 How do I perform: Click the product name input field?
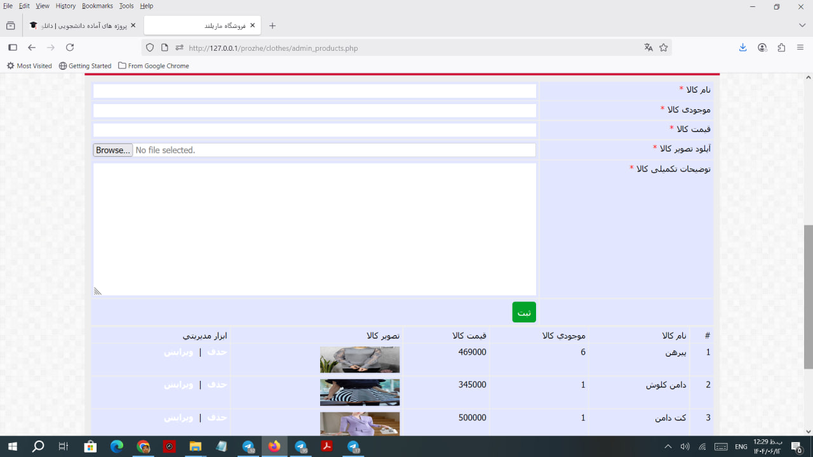pos(314,91)
